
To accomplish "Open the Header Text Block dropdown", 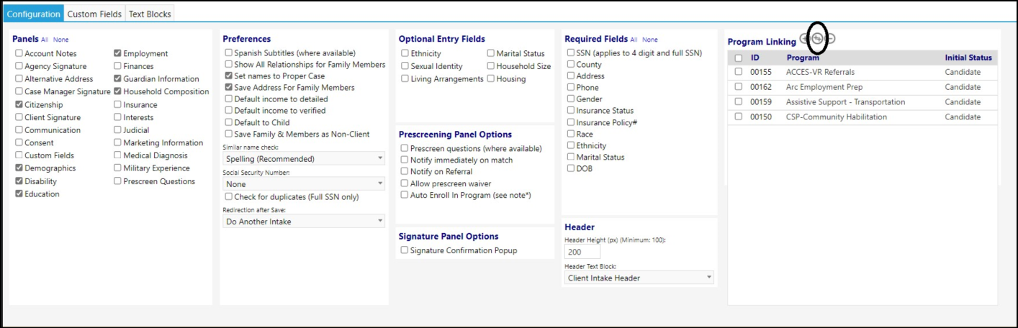I will click(639, 278).
